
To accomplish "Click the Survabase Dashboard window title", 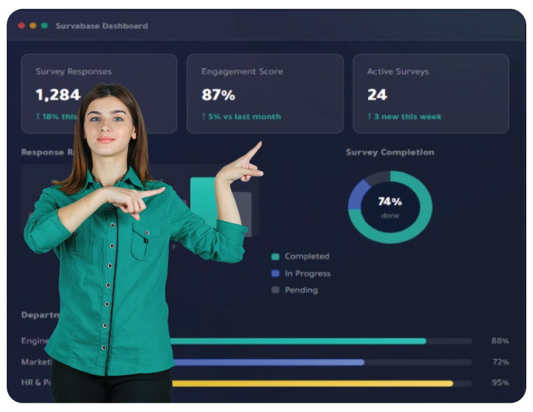I will [102, 26].
